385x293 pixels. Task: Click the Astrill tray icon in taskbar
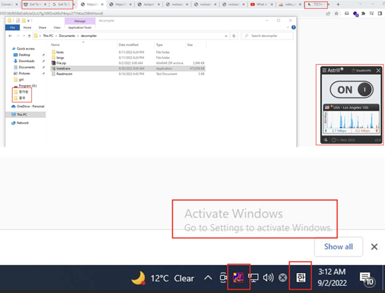coord(238,278)
